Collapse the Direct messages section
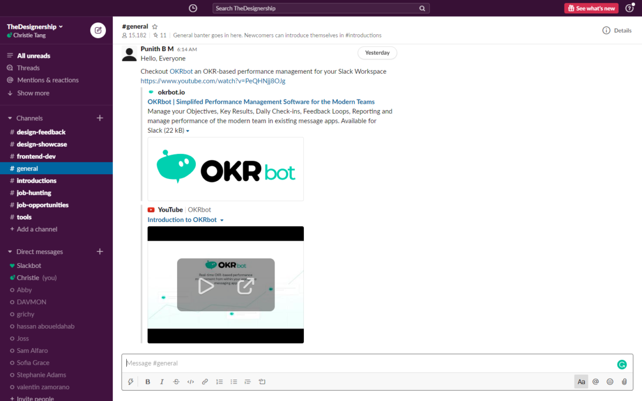The image size is (642, 401). [10, 252]
